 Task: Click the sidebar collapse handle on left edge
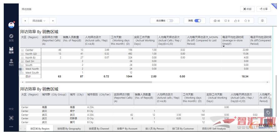(x=20, y=69)
